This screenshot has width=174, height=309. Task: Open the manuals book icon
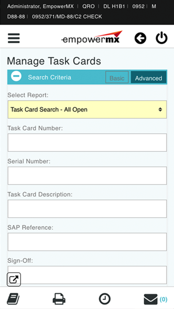pyautogui.click(x=13, y=299)
